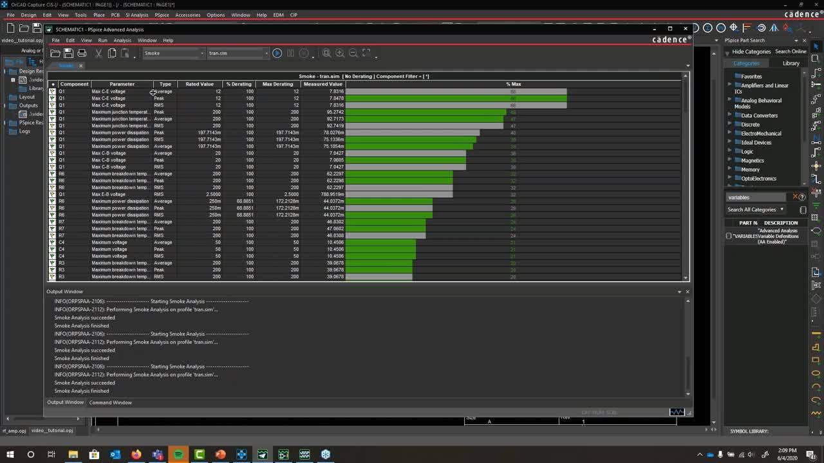Click the Copy icon in the toolbar

click(x=111, y=53)
